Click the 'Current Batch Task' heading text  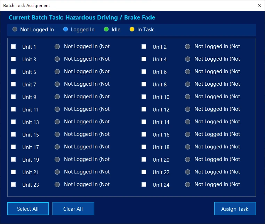point(82,18)
